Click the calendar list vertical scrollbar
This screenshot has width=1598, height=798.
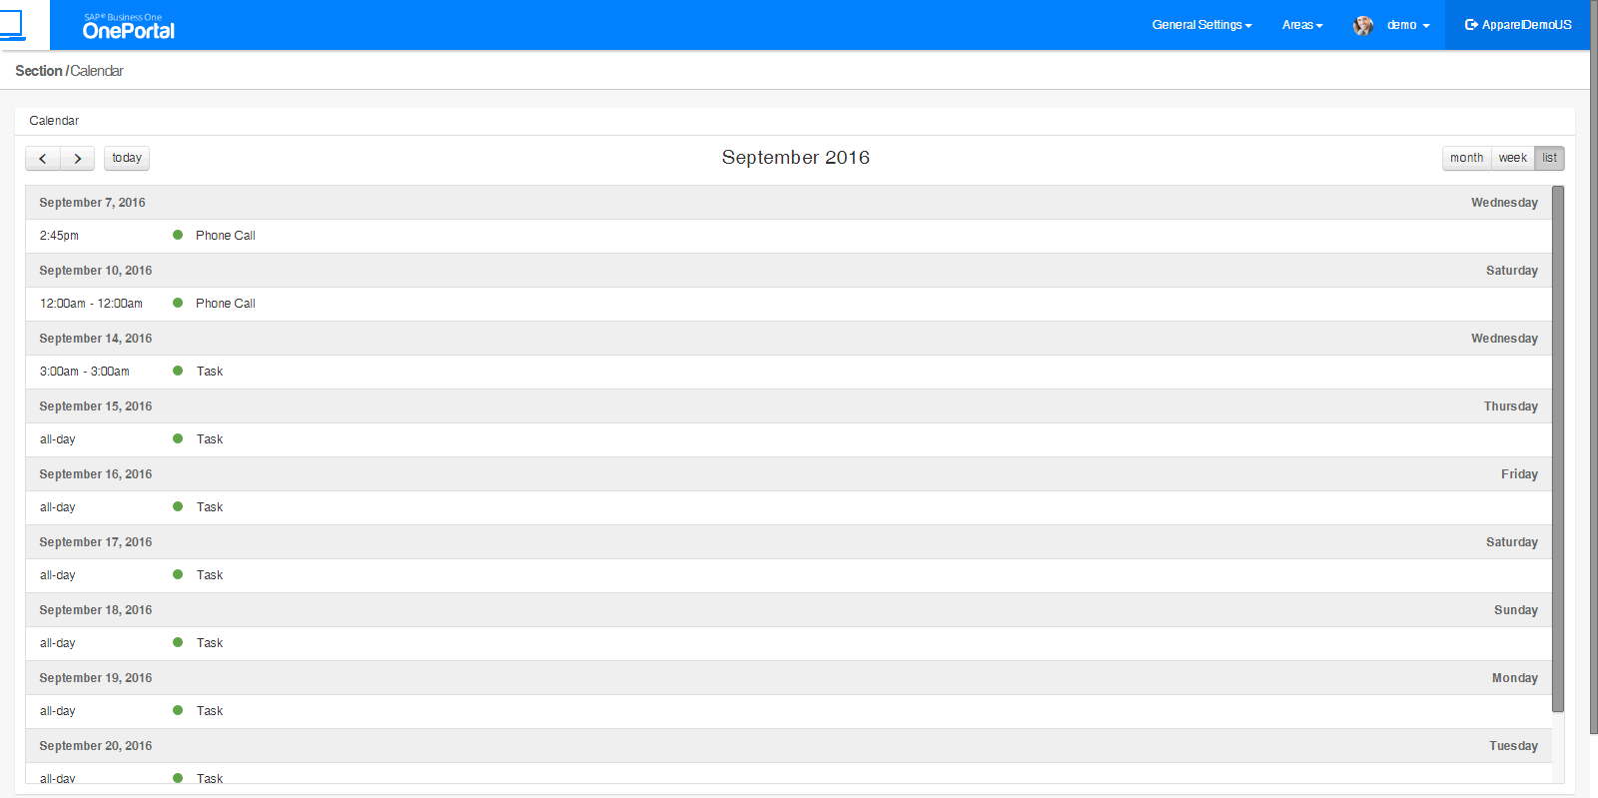(x=1558, y=449)
